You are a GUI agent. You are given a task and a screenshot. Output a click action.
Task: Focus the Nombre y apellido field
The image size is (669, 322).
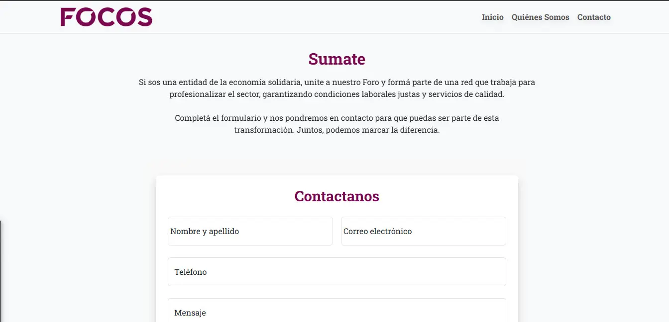250,231
